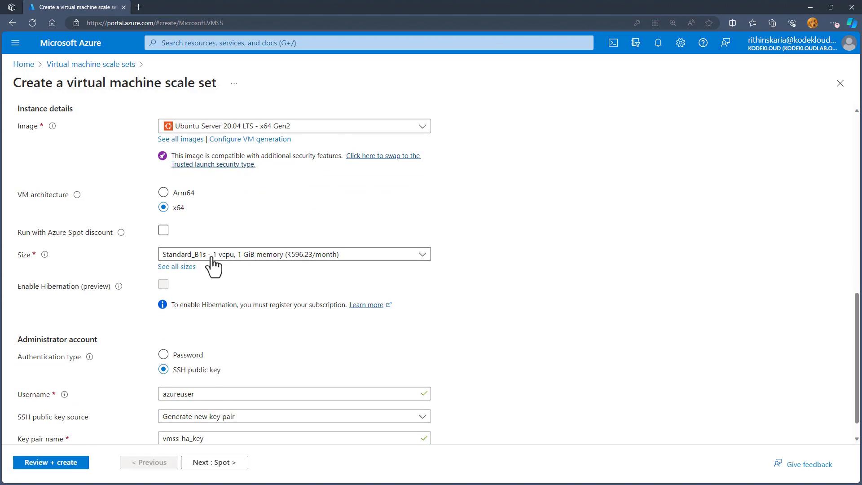The image size is (862, 485).
Task: Select the Arm64 architecture radio button
Action: pos(163,193)
